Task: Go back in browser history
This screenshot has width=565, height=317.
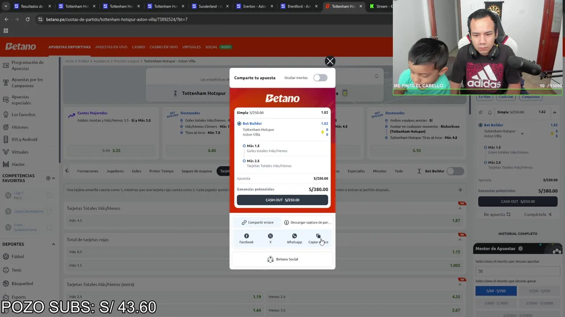Action: click(x=6, y=19)
